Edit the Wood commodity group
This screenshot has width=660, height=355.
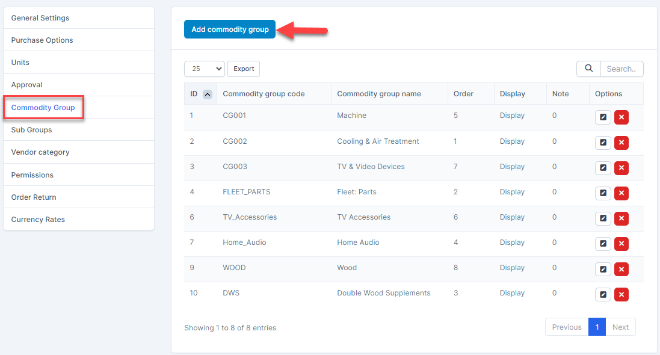(x=603, y=269)
